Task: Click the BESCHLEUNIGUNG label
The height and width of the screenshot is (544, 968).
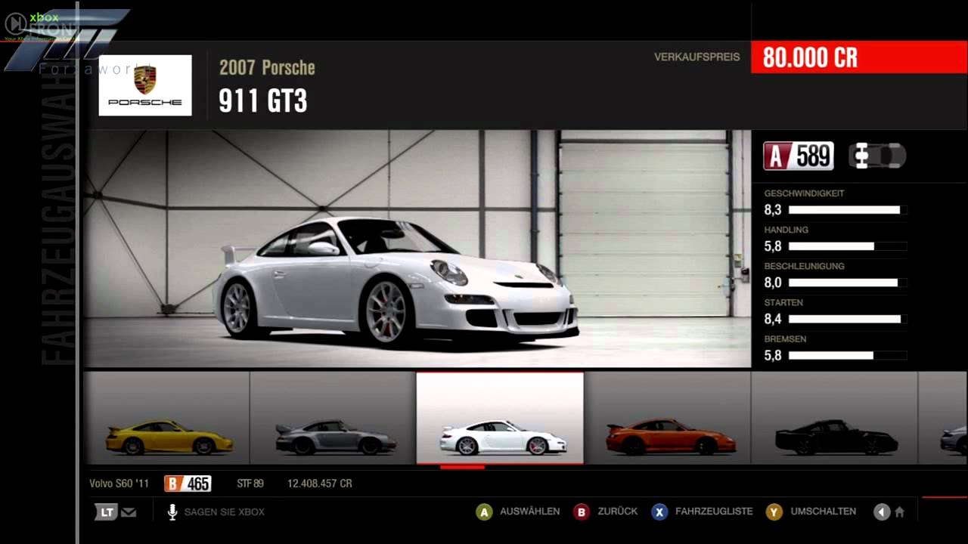Action: pos(804,266)
